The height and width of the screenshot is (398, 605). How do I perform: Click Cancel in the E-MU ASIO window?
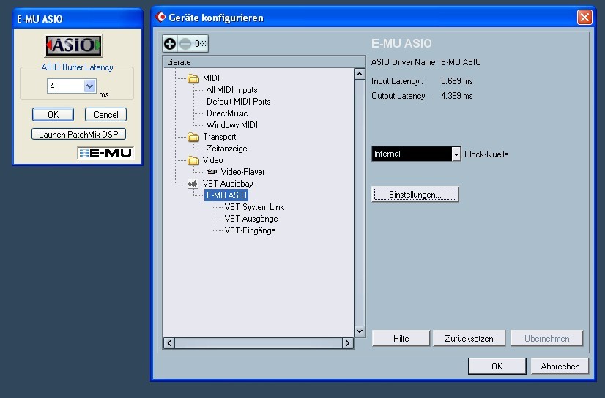105,114
